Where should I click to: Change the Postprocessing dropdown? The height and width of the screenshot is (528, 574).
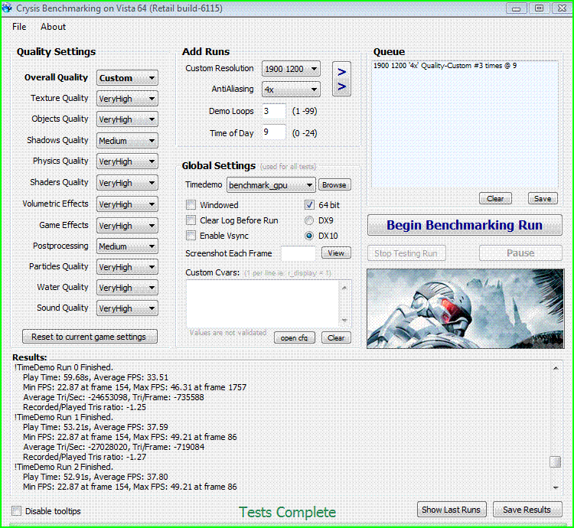[x=127, y=246]
